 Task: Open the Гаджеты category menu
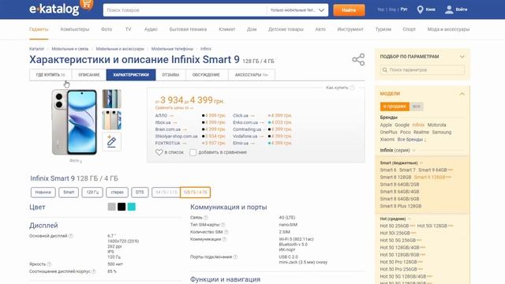[x=39, y=29]
